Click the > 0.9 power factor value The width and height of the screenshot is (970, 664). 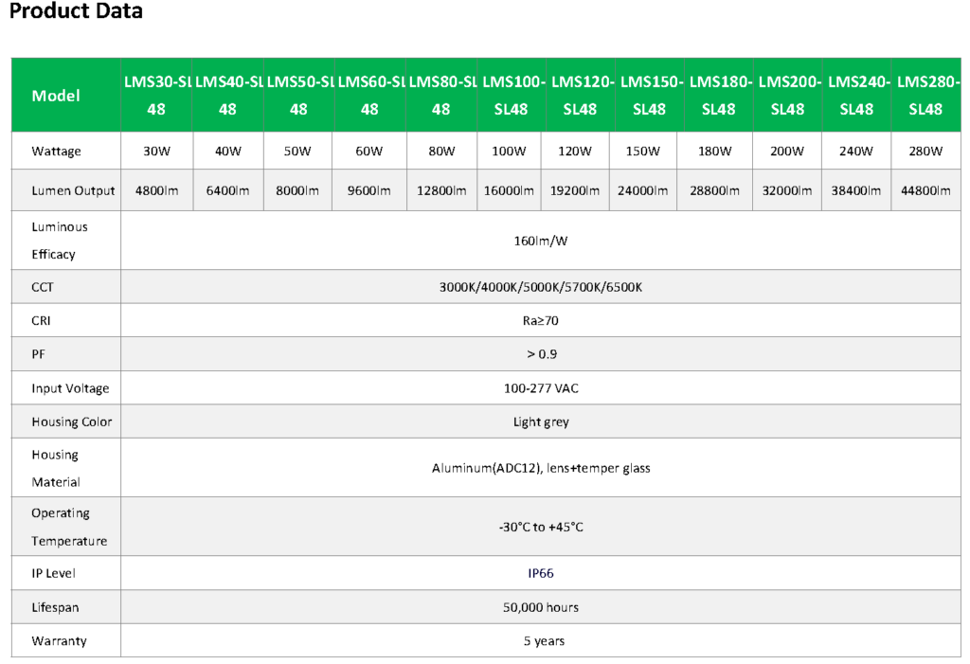pos(540,354)
